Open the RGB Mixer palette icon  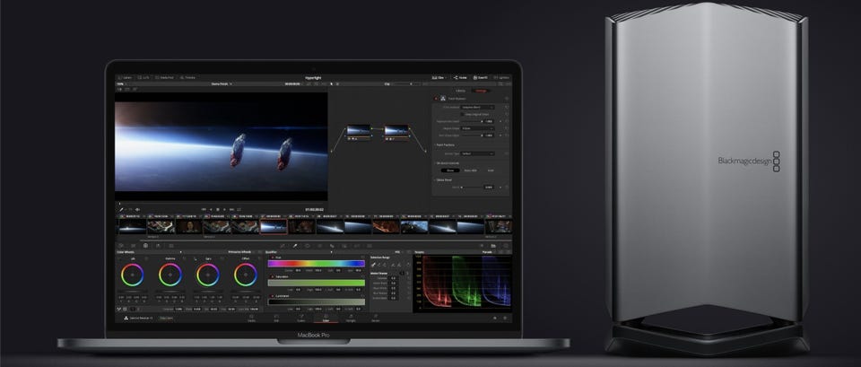158,246
